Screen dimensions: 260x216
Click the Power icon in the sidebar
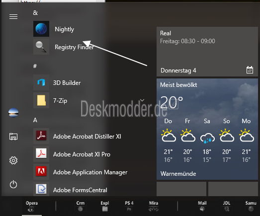(13, 184)
